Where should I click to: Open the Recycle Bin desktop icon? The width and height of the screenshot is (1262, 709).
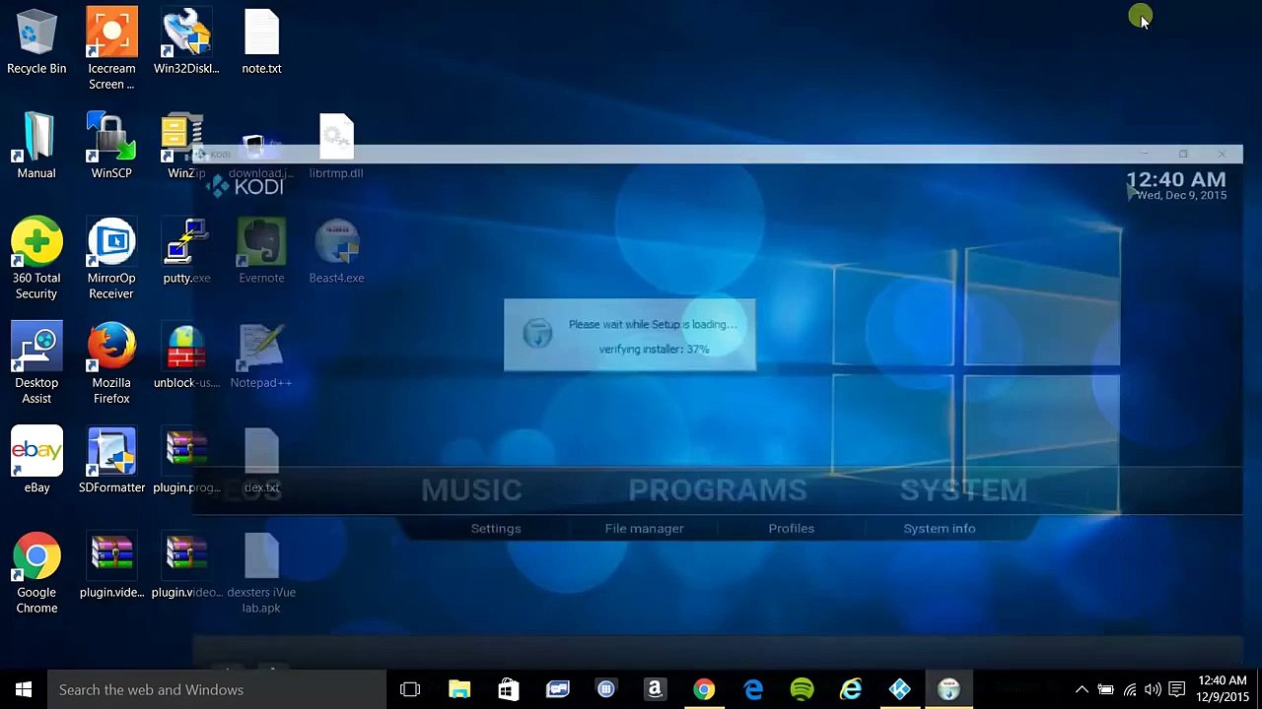(36, 42)
